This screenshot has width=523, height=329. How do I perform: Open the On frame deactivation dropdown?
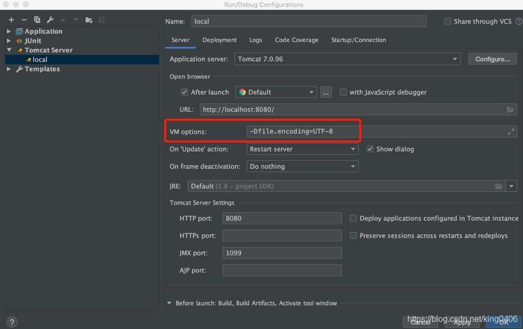click(x=302, y=166)
